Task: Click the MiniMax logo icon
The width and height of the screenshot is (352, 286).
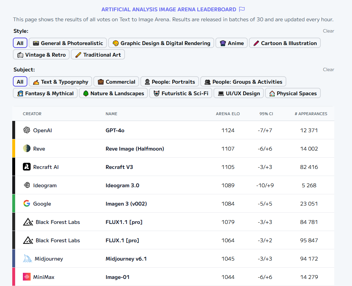Action: coord(27,277)
